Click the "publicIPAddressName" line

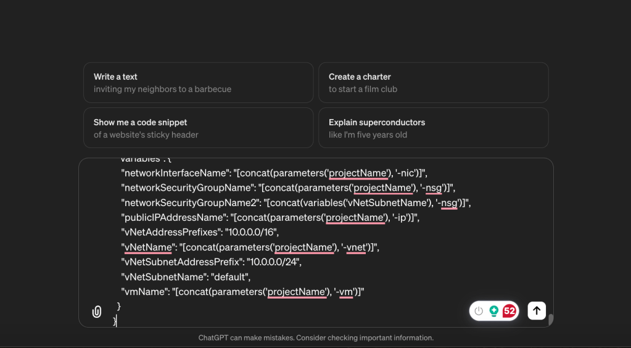pyautogui.click(x=270, y=218)
